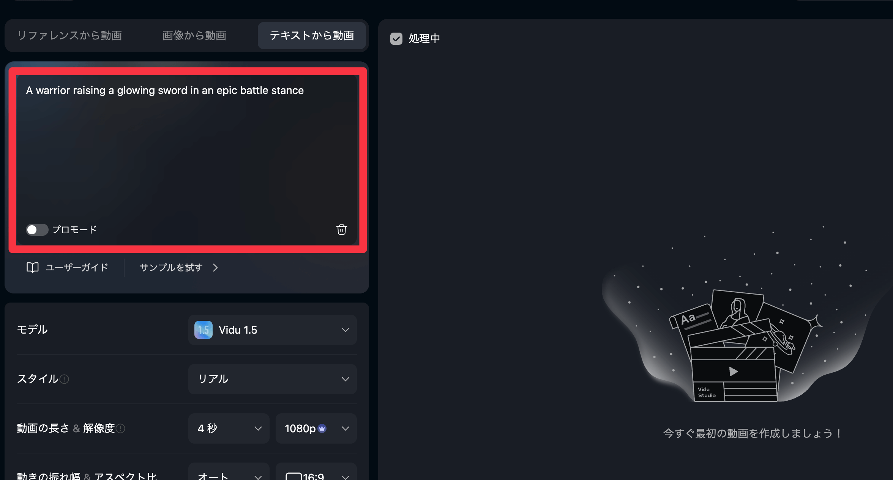Switch to リファレンスから動画 tab

pos(69,35)
